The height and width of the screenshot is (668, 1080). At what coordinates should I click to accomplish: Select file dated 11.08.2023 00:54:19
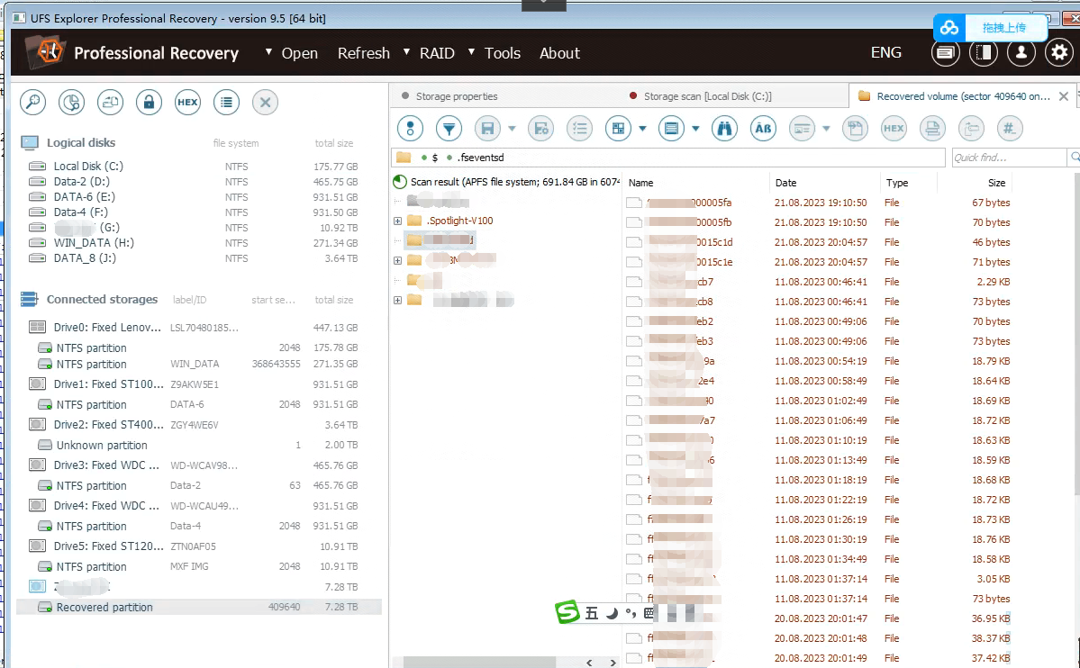click(x=819, y=361)
